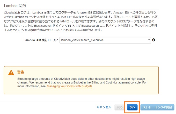Click the streaming charges warning message text
176x114 pixels.
click(x=82, y=82)
